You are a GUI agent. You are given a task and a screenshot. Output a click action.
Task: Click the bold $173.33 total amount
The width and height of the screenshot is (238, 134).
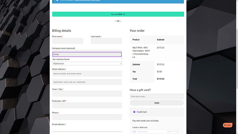(160, 79)
